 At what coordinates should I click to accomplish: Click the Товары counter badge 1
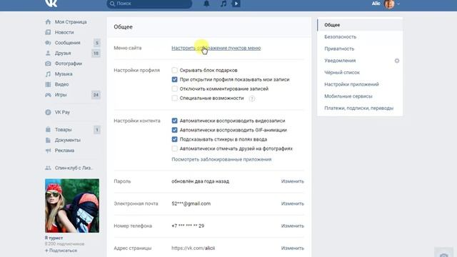[97, 130]
